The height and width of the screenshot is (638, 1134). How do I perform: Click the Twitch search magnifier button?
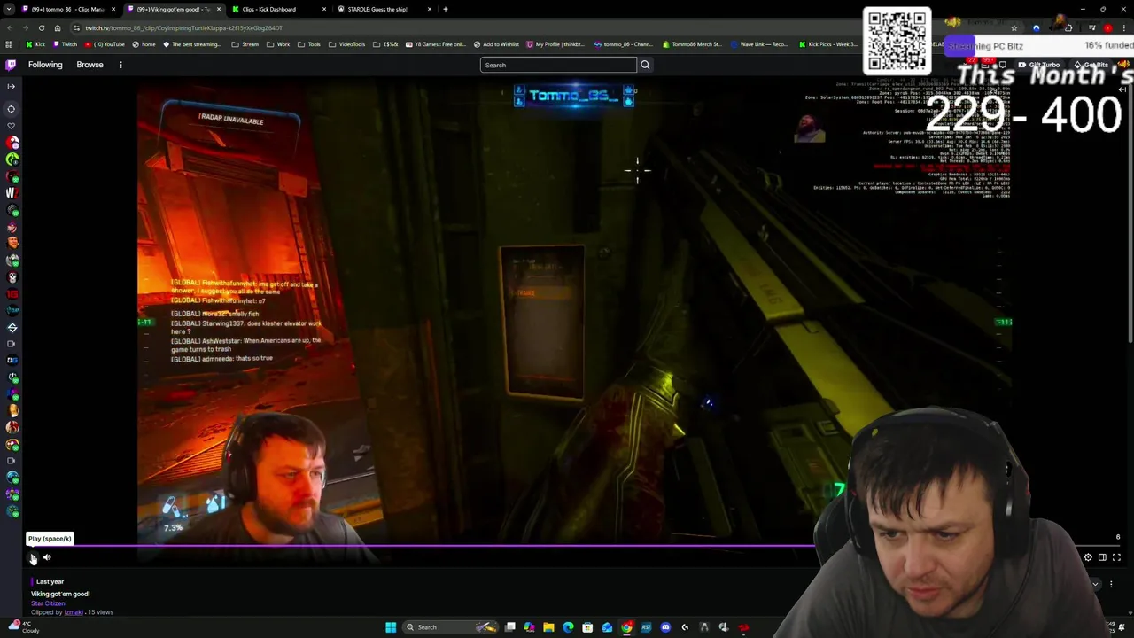pos(645,65)
